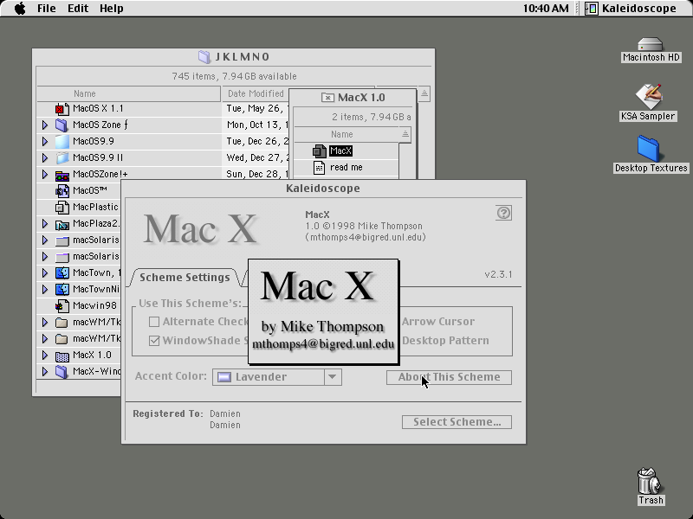Click the 10:40 AM menu bar clock
This screenshot has height=519, width=693.
546,9
